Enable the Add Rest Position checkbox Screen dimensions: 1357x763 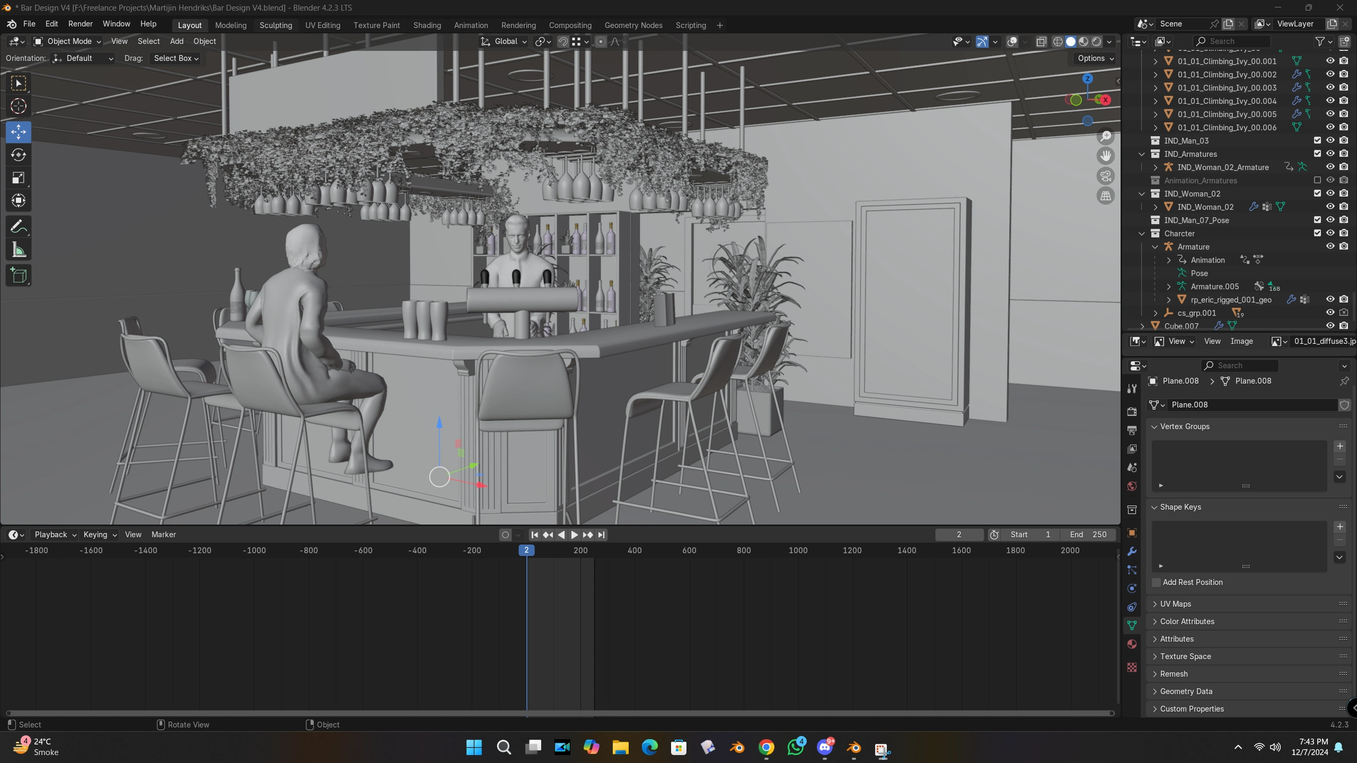point(1157,582)
